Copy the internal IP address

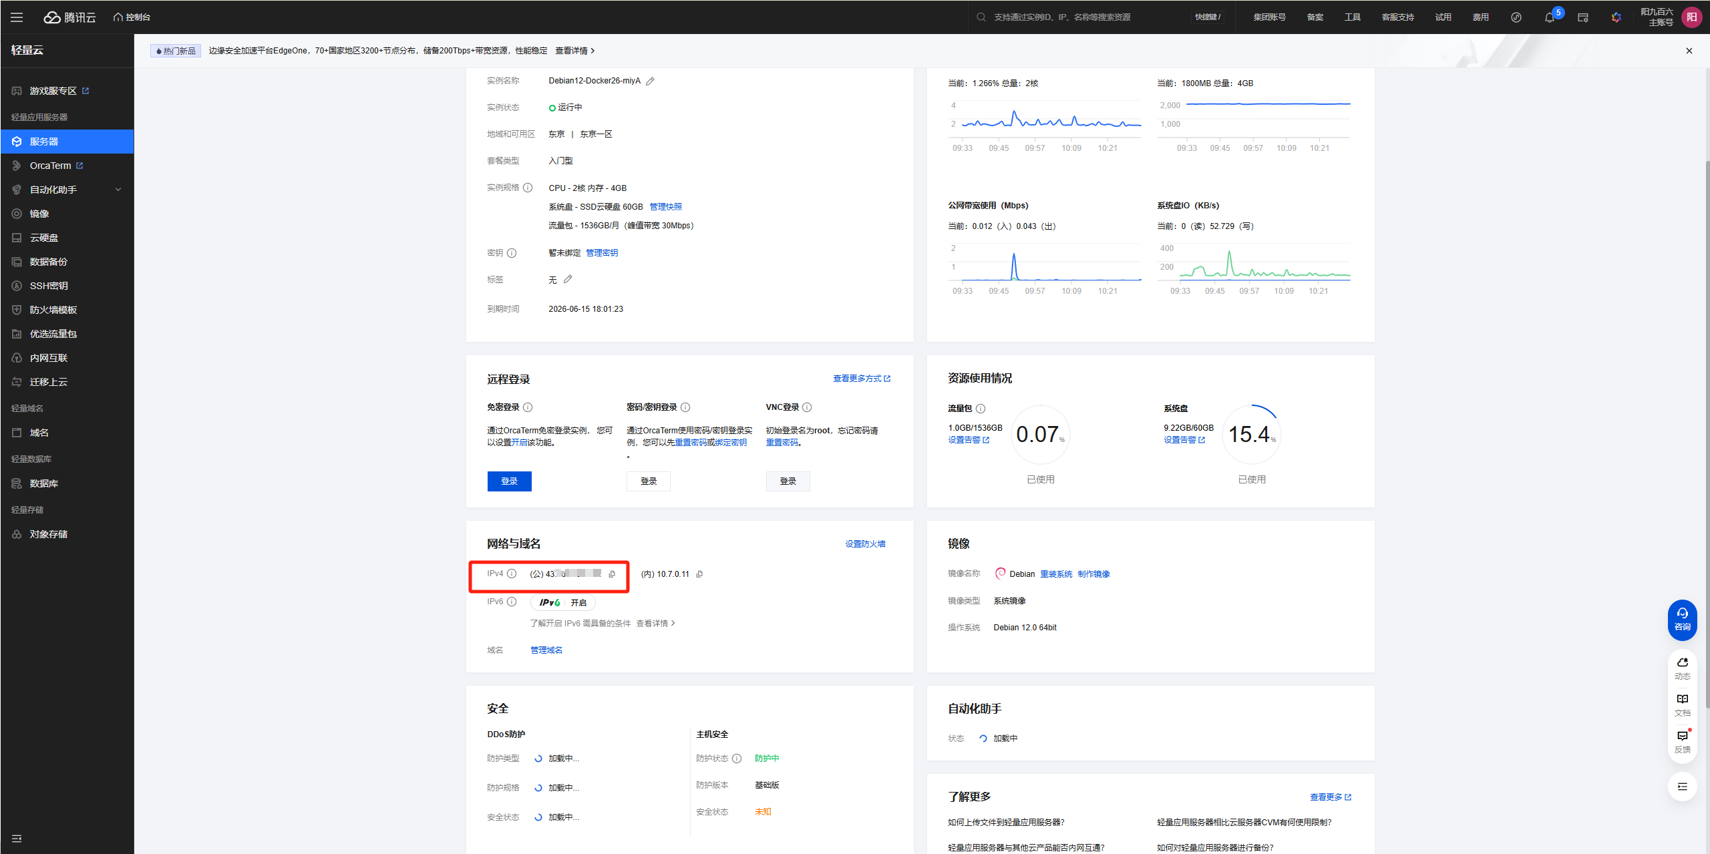click(x=699, y=574)
